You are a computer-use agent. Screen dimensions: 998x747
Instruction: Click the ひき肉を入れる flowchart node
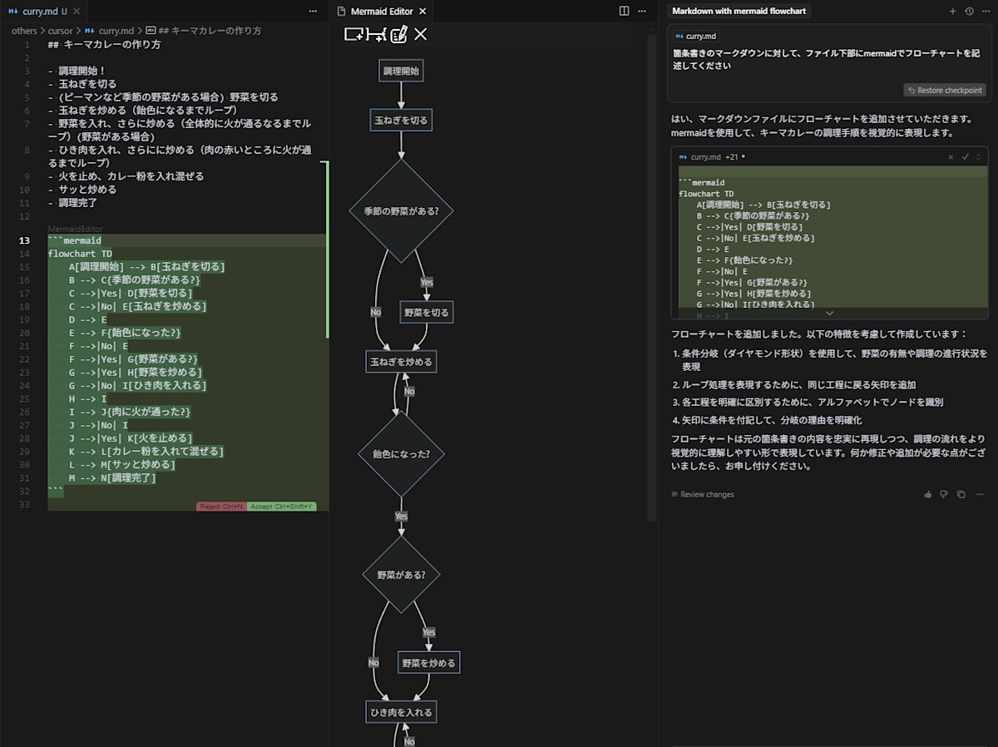(x=401, y=712)
